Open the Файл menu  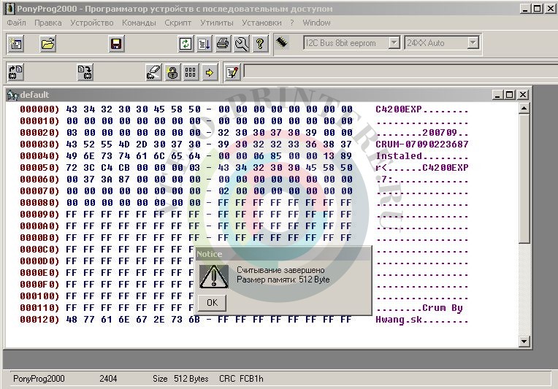16,23
